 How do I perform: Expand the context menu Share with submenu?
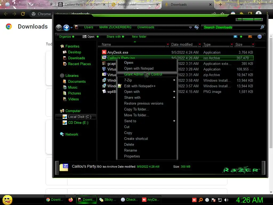147,98
